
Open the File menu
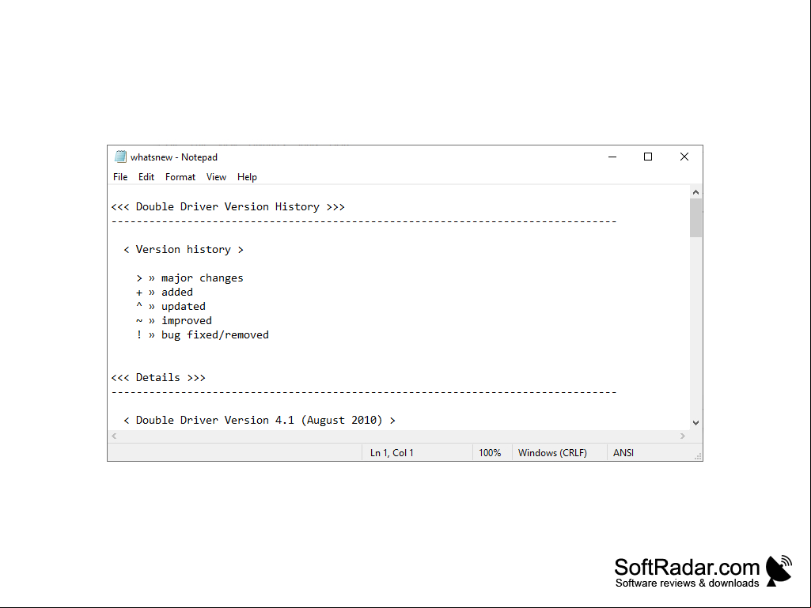[x=120, y=177]
